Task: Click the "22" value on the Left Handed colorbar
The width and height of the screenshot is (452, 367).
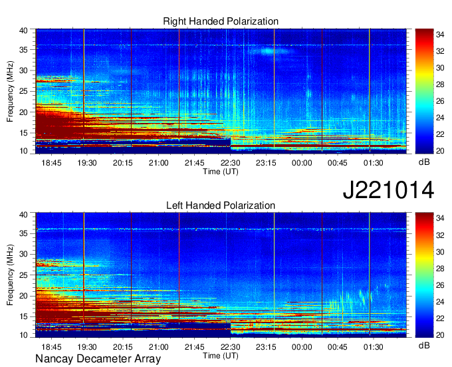Action: (440, 318)
